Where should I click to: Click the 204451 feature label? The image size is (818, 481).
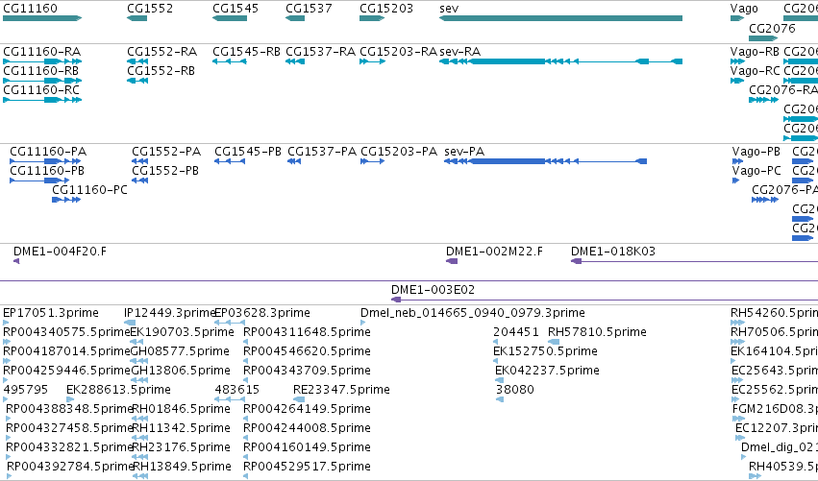tap(515, 332)
